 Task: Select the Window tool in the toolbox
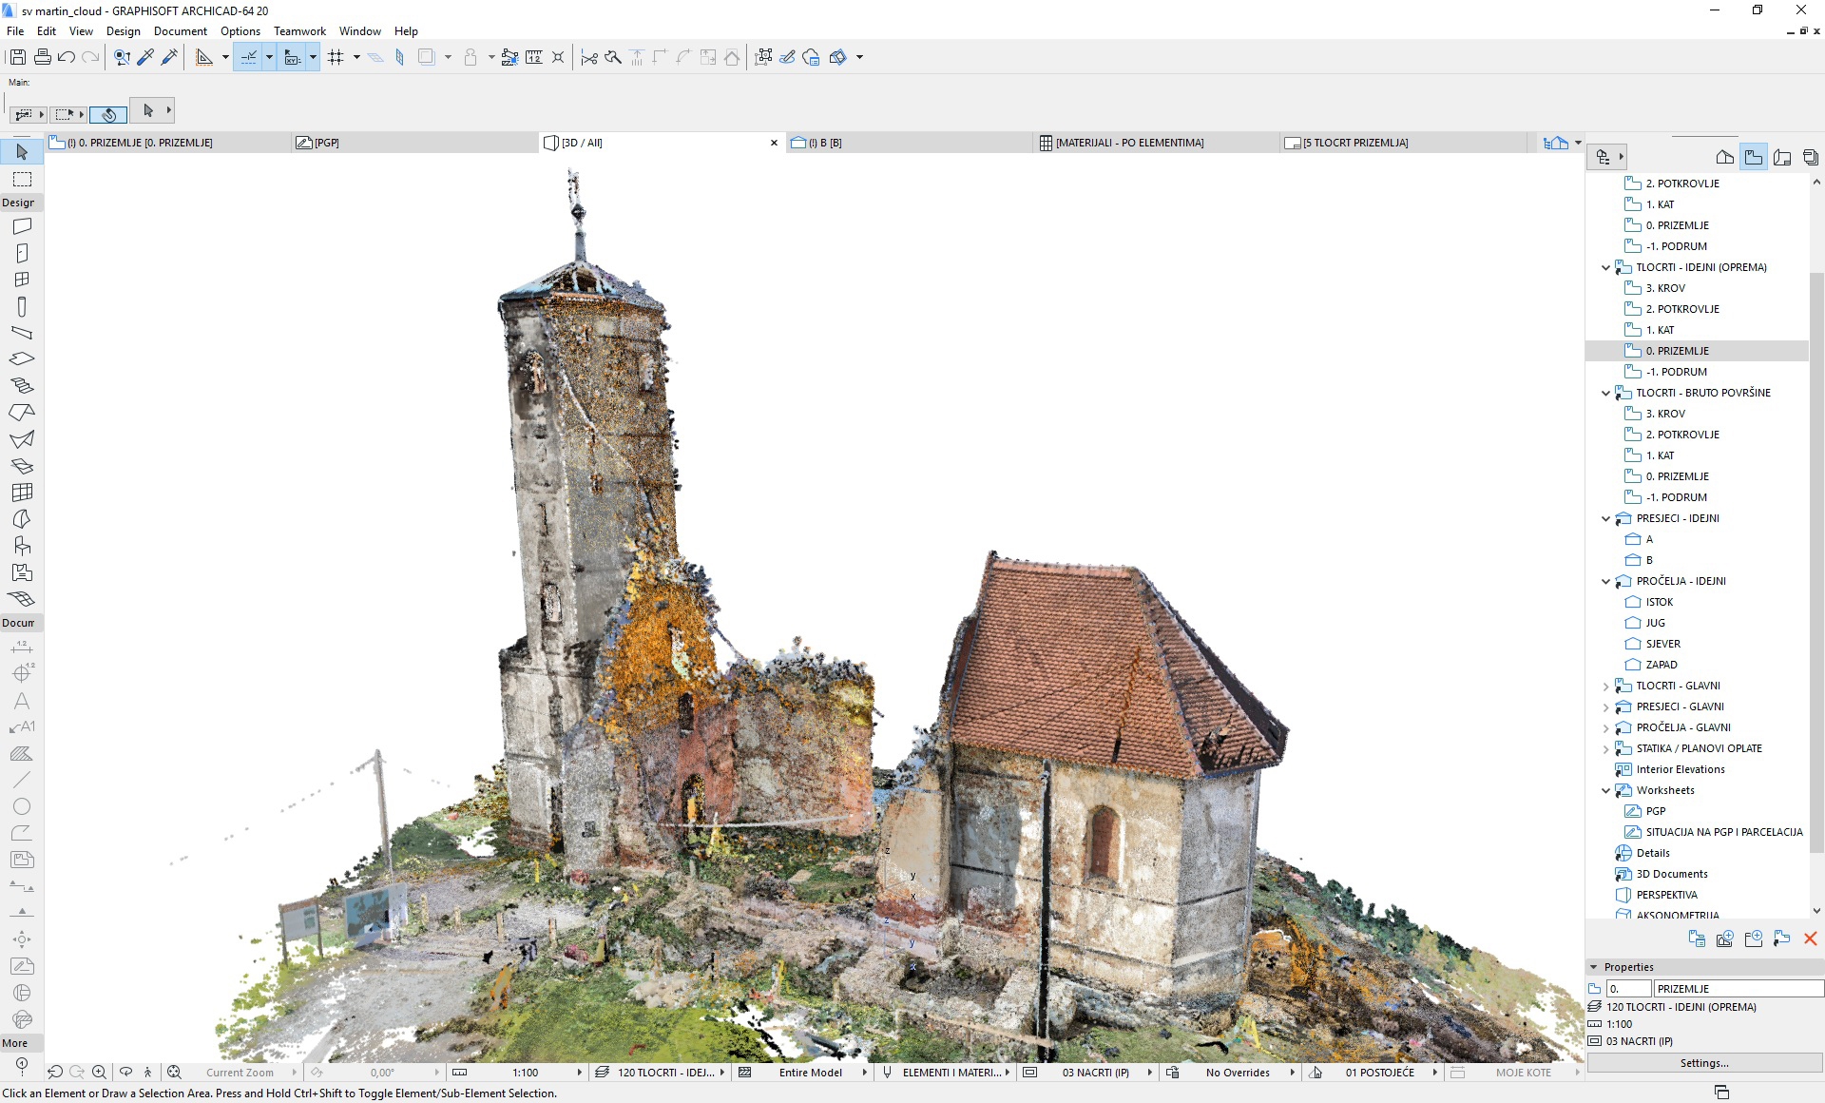(22, 280)
